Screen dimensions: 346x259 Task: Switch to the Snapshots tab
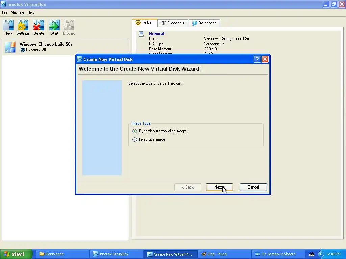click(x=173, y=23)
